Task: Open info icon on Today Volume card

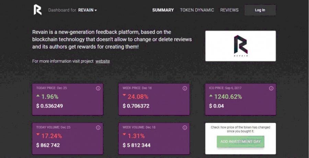Action: point(98,128)
